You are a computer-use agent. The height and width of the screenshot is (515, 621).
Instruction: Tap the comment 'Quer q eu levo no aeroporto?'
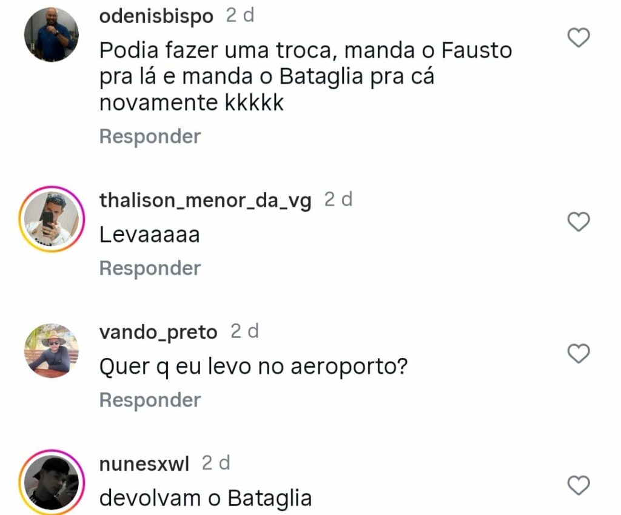coord(253,367)
